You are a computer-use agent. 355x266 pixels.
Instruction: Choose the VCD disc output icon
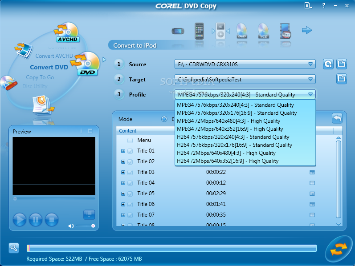(263, 31)
